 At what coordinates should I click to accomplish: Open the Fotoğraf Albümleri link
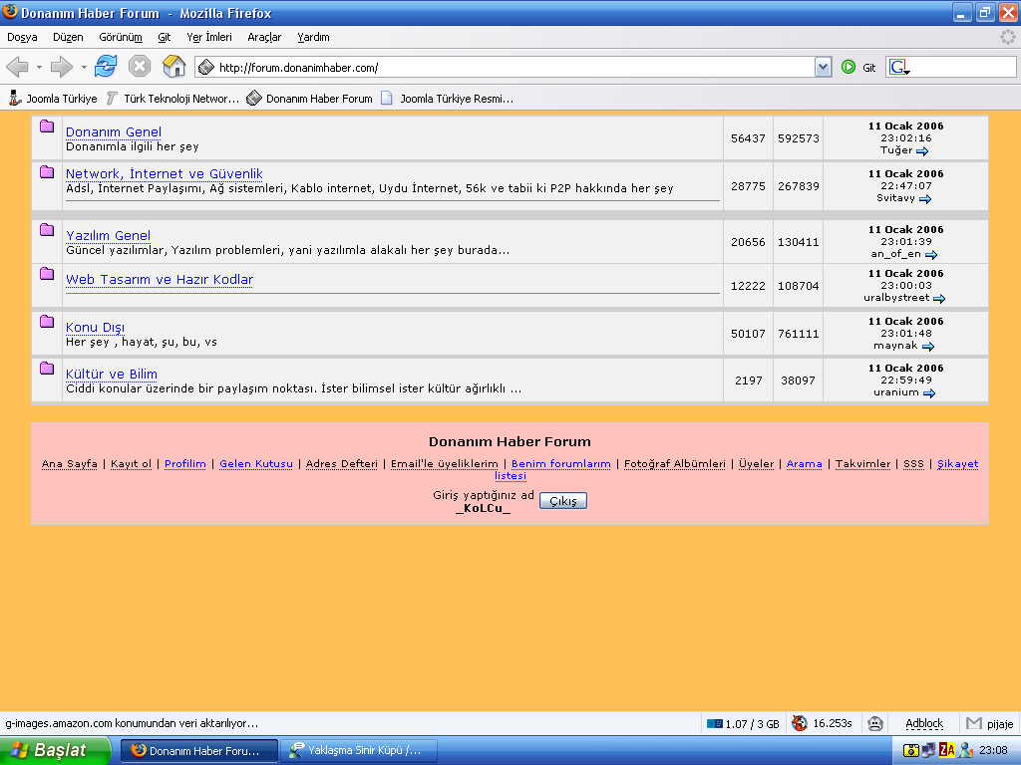tap(675, 464)
